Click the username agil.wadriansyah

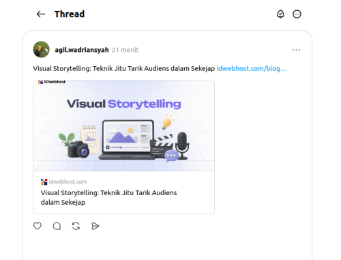point(82,50)
